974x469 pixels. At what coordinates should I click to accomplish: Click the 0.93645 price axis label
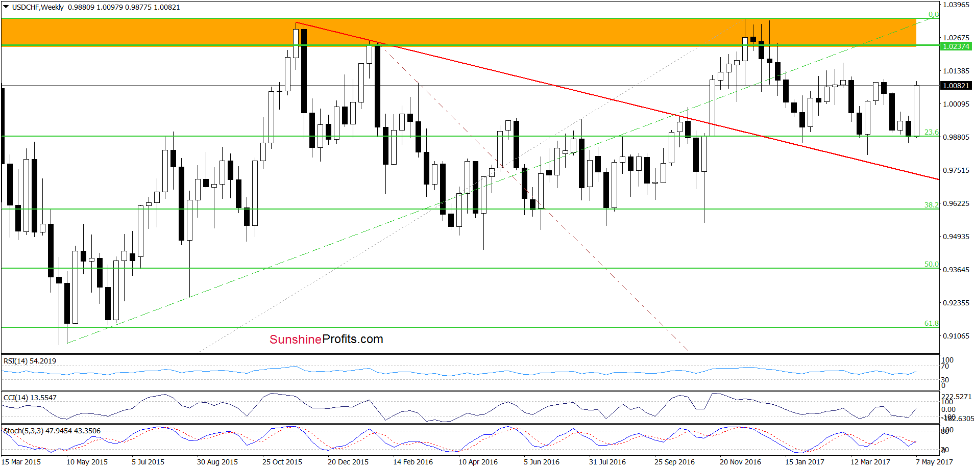click(956, 270)
